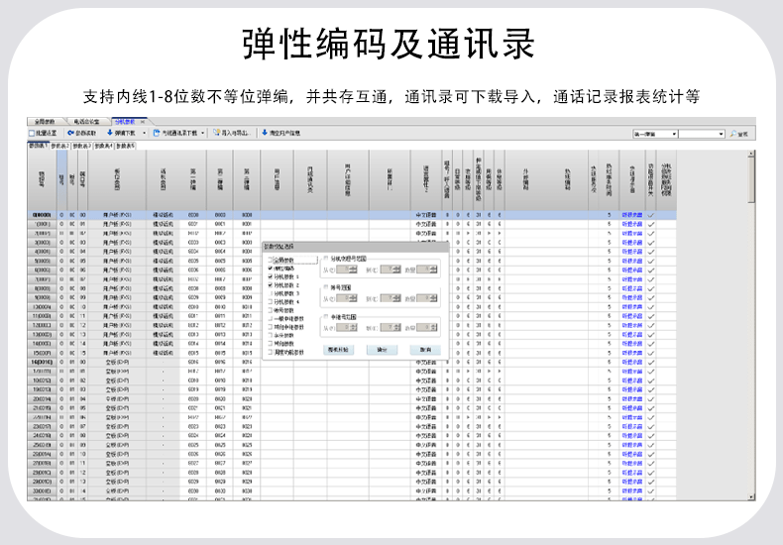Click the 步长 spinner in 中继号范围

[x=427, y=327]
